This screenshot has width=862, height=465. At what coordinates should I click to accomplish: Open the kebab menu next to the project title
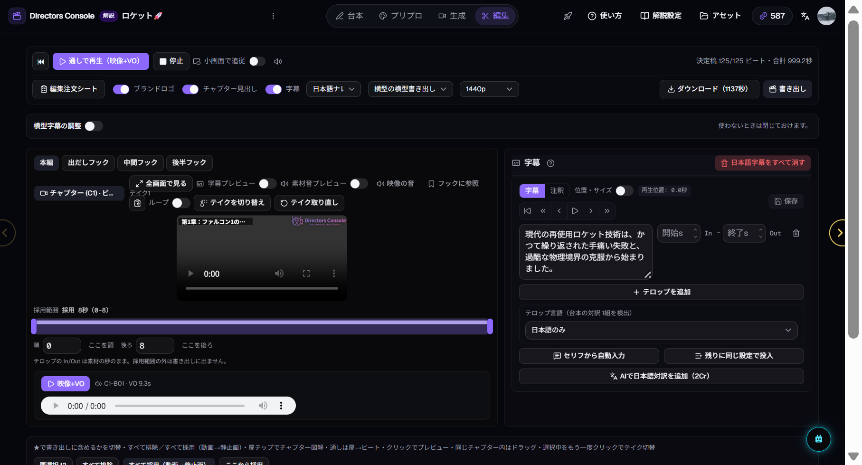point(273,16)
